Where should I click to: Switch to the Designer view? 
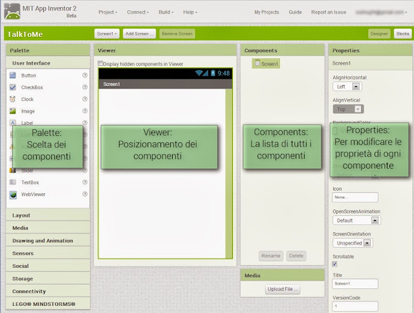point(379,34)
